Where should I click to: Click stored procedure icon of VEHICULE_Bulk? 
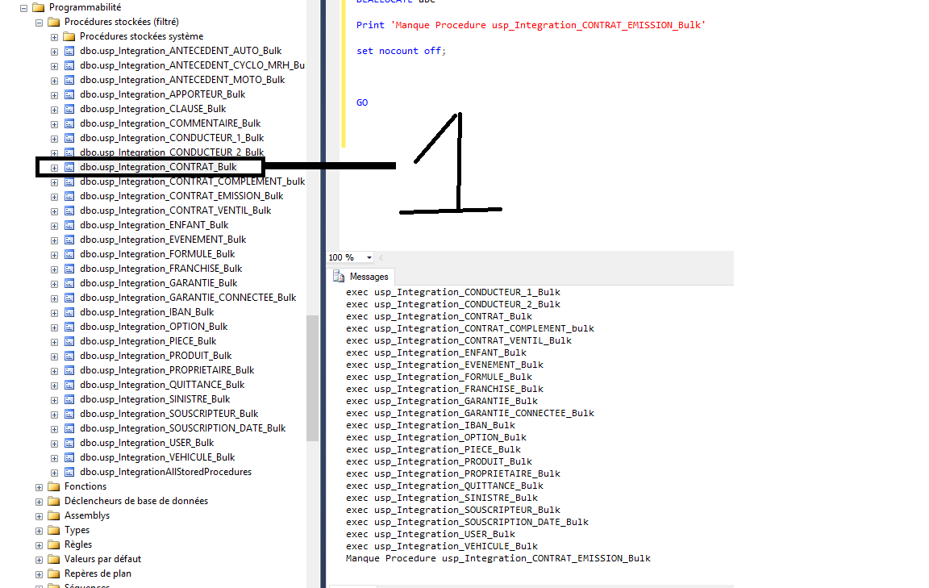(x=69, y=457)
